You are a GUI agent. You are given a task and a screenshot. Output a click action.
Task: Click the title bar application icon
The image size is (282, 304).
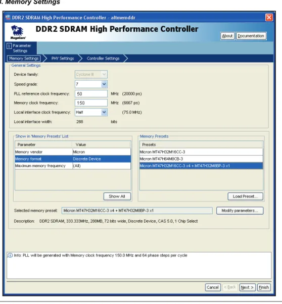click(8, 18)
